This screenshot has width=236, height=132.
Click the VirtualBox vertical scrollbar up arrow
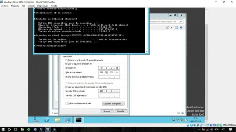click(x=206, y=9)
